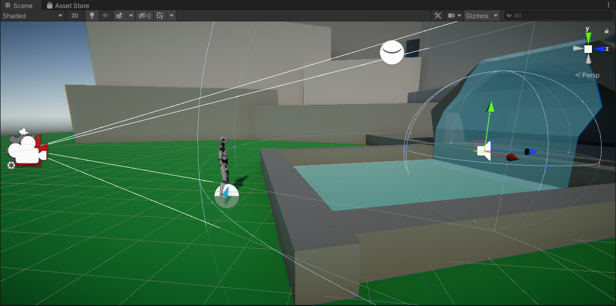The height and width of the screenshot is (306, 616).
Task: Switch projection via Persp label
Action: 587,75
